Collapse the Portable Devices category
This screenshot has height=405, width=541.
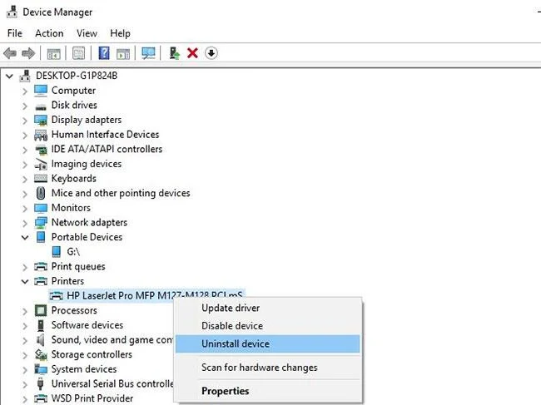coord(25,237)
